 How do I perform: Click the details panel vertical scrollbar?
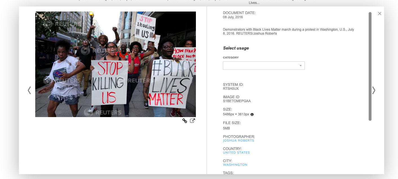pos(370,66)
